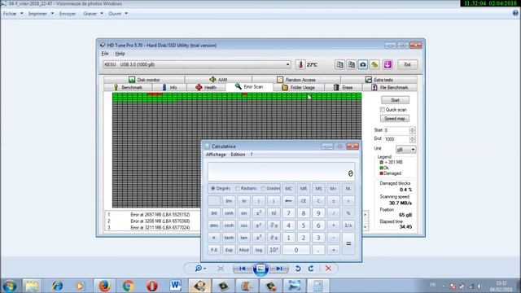Click the magnifier zoom icon in photo viewer
The width and height of the screenshot is (521, 293).
pyautogui.click(x=200, y=269)
